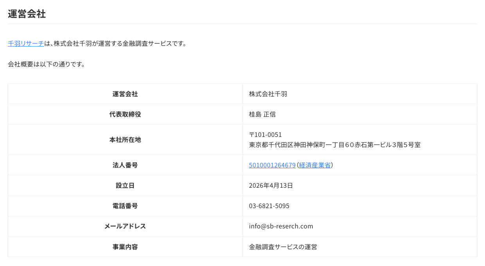Click the 本社所在地 row label
The height and width of the screenshot is (266, 485).
125,140
